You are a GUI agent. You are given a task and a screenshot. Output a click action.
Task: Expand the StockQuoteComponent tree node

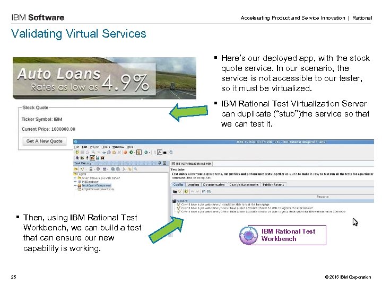(75, 185)
